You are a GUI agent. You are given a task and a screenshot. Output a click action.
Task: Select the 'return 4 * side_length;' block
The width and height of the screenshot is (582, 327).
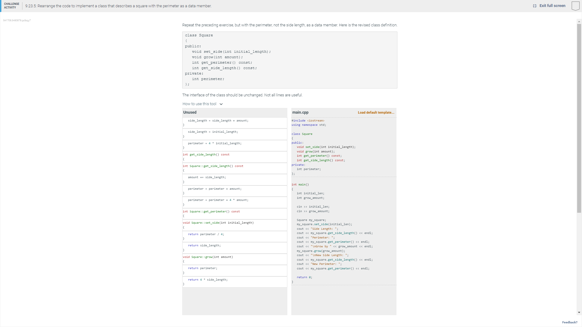tap(235, 282)
